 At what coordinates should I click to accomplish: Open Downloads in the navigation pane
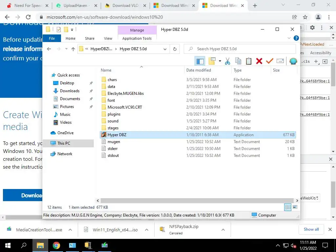coord(70,91)
